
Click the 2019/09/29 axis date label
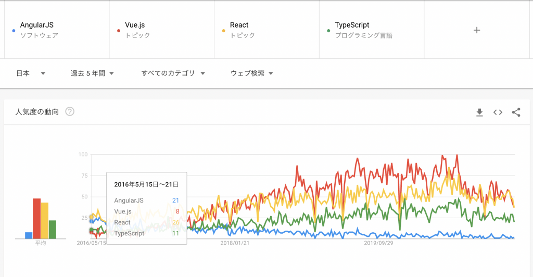click(x=378, y=243)
